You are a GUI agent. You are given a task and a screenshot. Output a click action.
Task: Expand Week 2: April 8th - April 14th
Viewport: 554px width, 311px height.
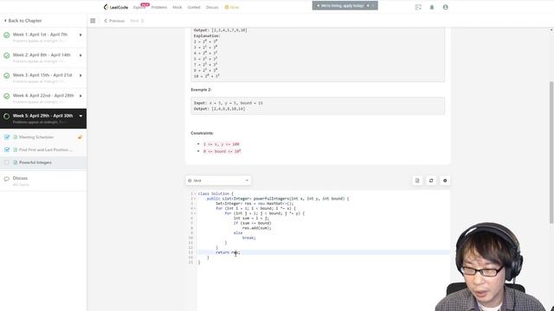pos(81,55)
